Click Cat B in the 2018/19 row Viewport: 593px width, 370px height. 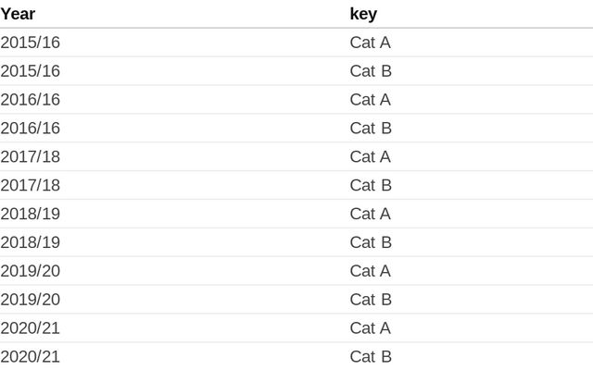tap(371, 243)
